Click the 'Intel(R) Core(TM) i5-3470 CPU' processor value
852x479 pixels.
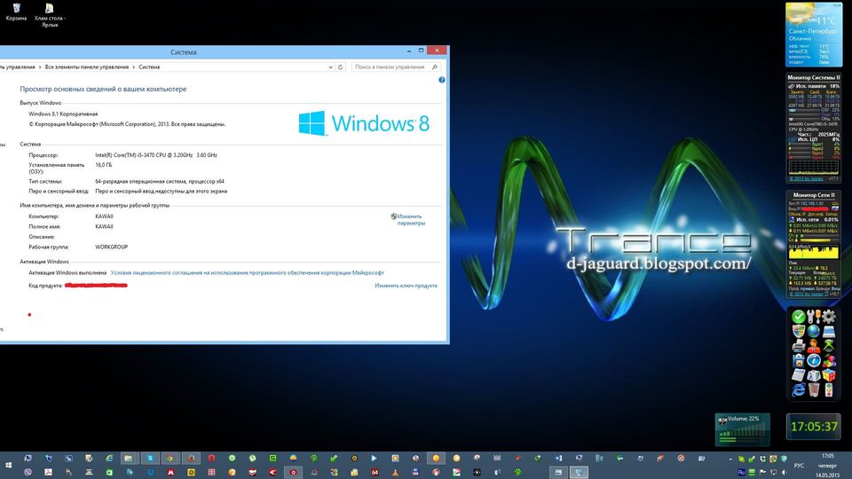[156, 155]
